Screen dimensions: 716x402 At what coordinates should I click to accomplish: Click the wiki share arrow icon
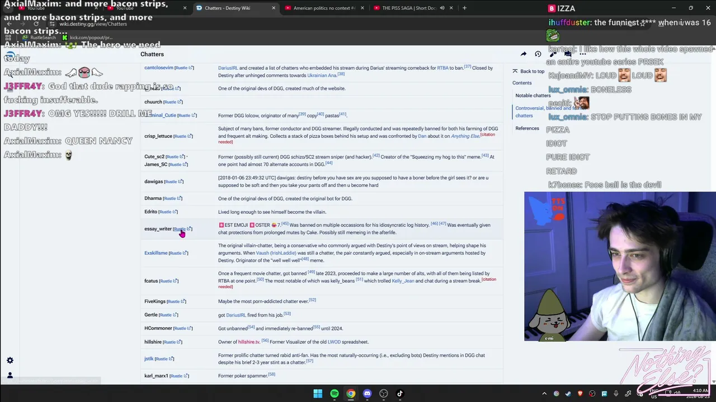[x=524, y=54]
